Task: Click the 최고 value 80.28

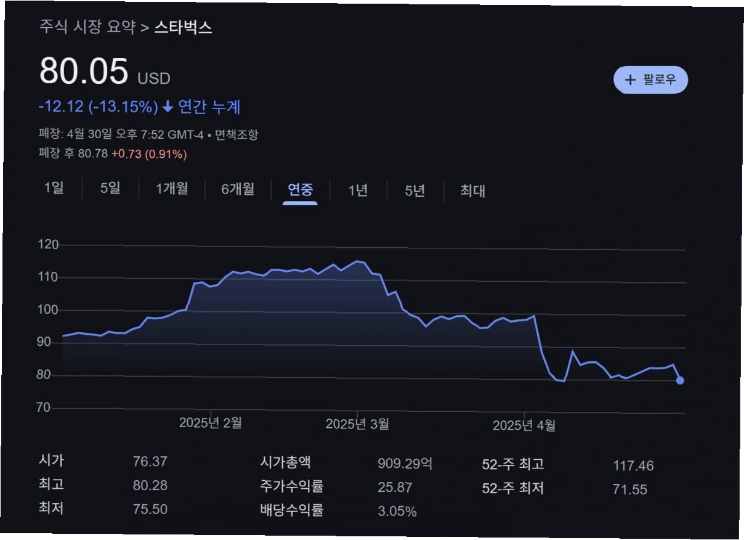Action: tap(150, 486)
